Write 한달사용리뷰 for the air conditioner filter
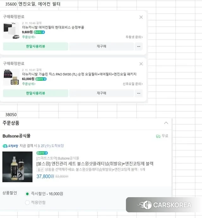202x218 pixels. tap(36, 46)
